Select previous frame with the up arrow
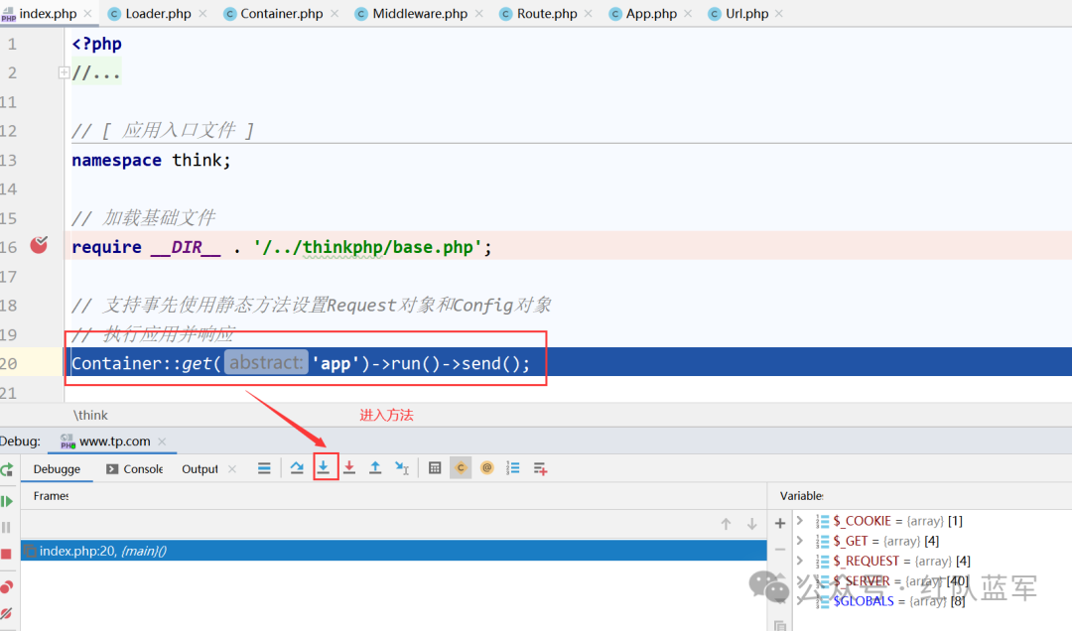The image size is (1072, 631). click(x=726, y=524)
